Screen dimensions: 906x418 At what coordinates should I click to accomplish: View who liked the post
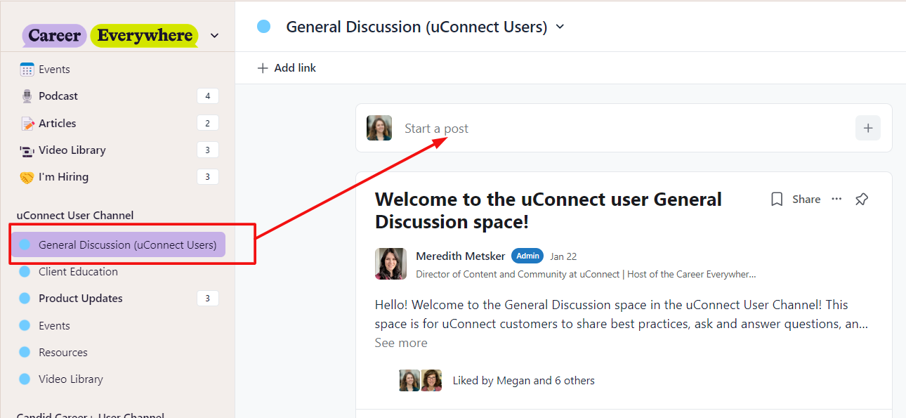pyautogui.click(x=523, y=381)
